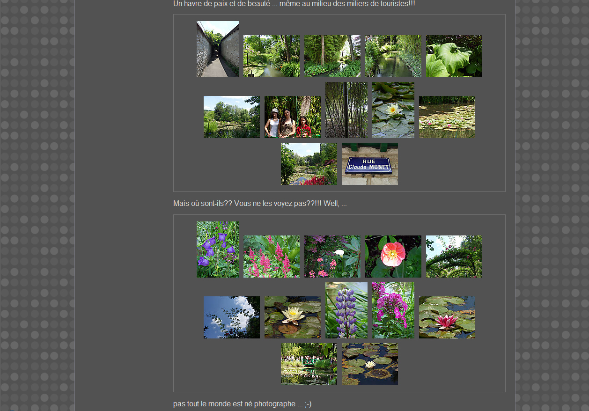This screenshot has width=589, height=411.
Task: View garden pond photo with red foreground flowers
Action: point(309,164)
